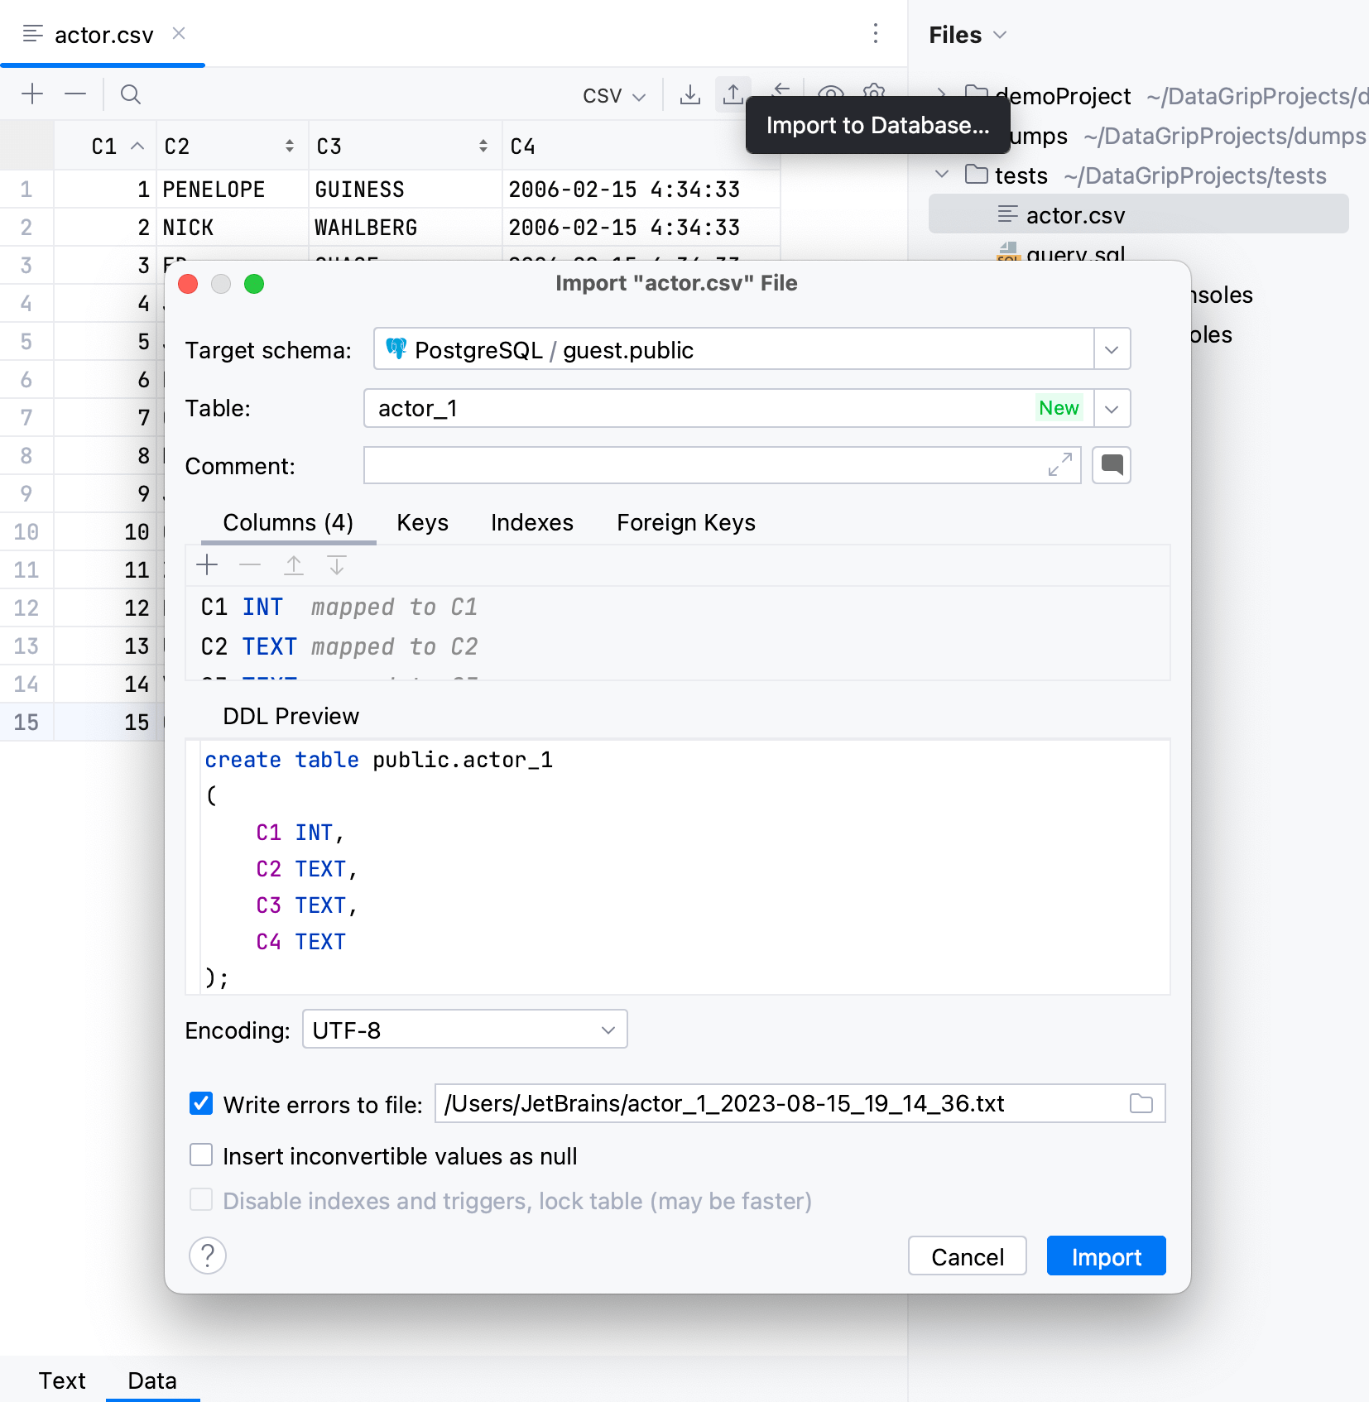Switch to the Text view tab

pyautogui.click(x=62, y=1380)
